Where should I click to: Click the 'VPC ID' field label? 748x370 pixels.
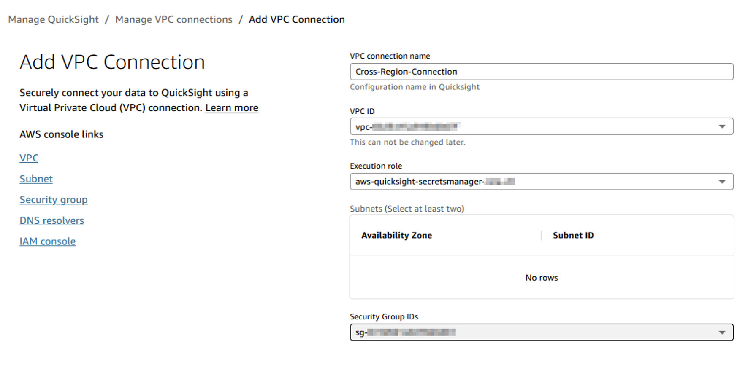(362, 111)
